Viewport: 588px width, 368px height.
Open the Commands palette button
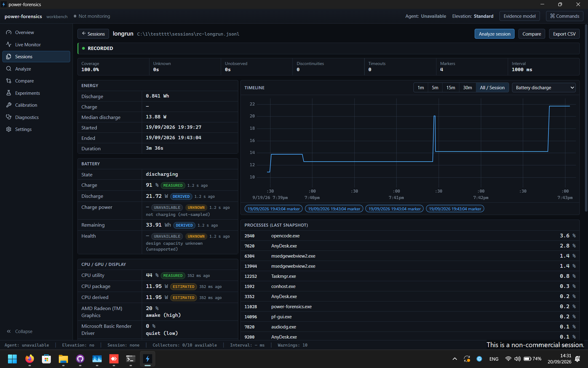tap(565, 16)
